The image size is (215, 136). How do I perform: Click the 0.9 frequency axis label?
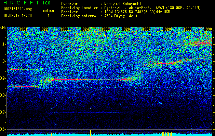point(3,78)
